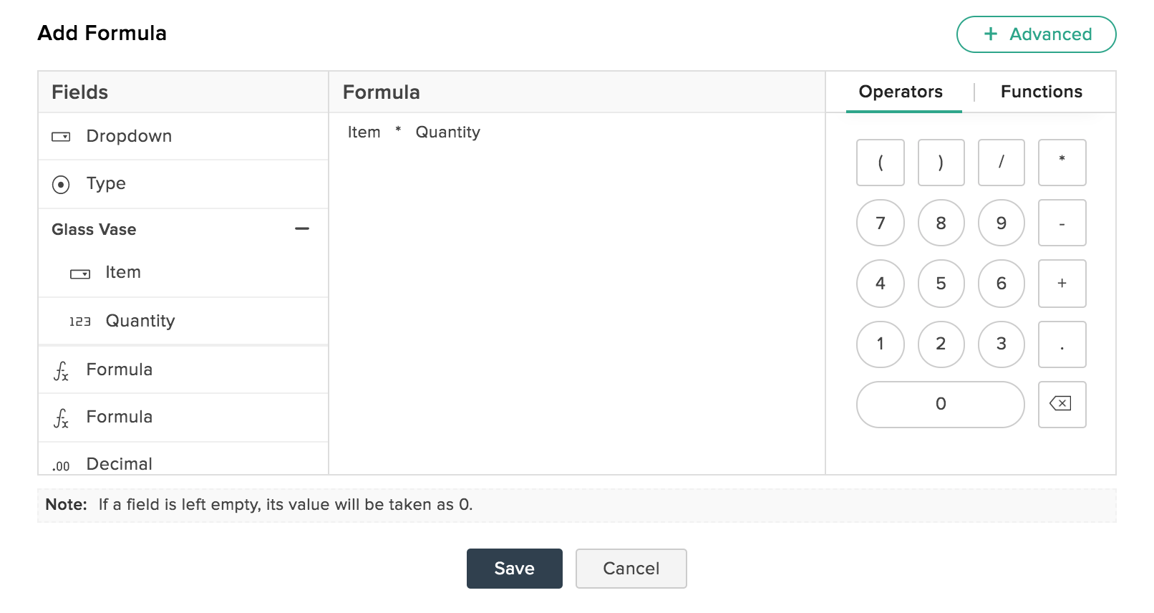Insert the plus operator

(x=1062, y=284)
